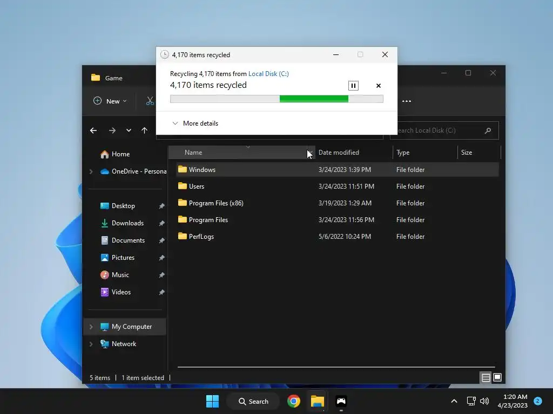The height and width of the screenshot is (414, 553).
Task: Open the network status tray icon
Action: click(x=471, y=401)
